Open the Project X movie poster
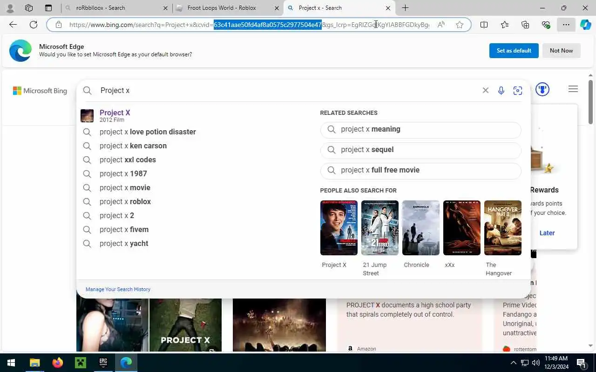This screenshot has height=372, width=596. [339, 228]
